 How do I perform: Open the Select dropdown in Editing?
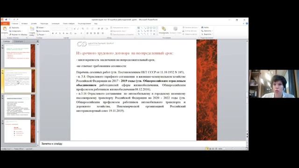click(x=207, y=34)
